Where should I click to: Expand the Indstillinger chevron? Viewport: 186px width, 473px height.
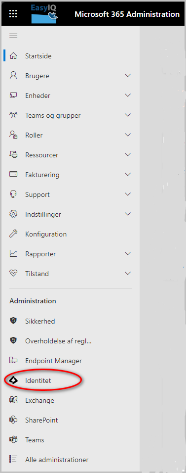coord(128,214)
